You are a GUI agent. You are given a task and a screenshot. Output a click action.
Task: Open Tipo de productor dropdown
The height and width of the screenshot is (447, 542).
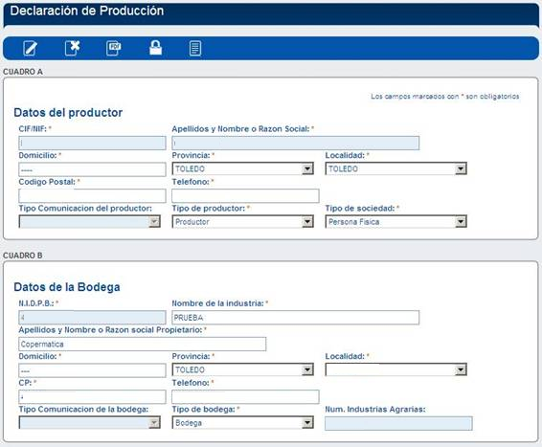point(243,221)
